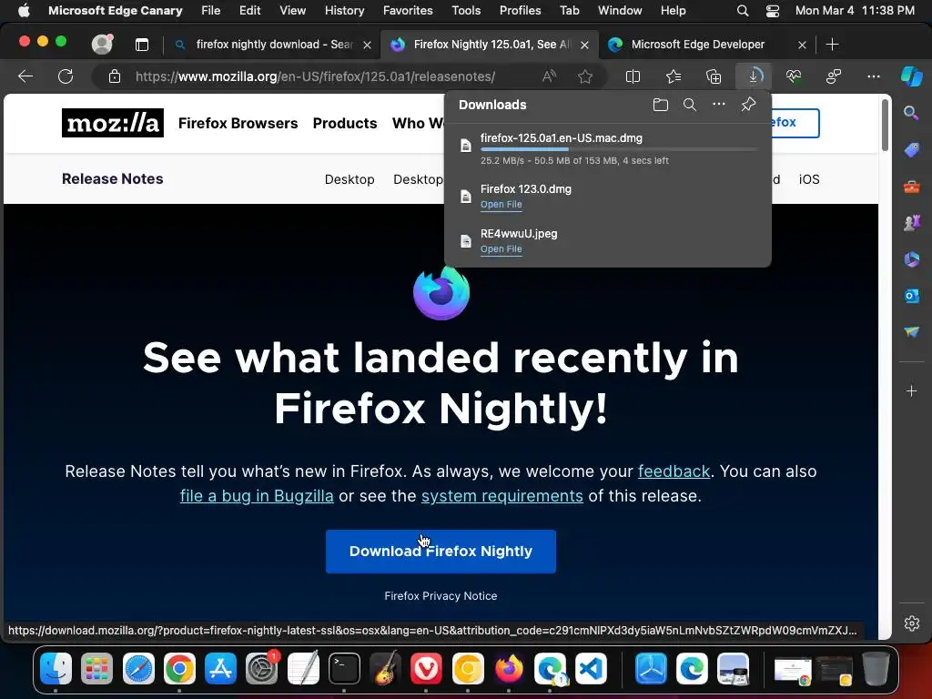Open Browser essentials heart icon
Image resolution: width=932 pixels, height=699 pixels.
pyautogui.click(x=794, y=76)
